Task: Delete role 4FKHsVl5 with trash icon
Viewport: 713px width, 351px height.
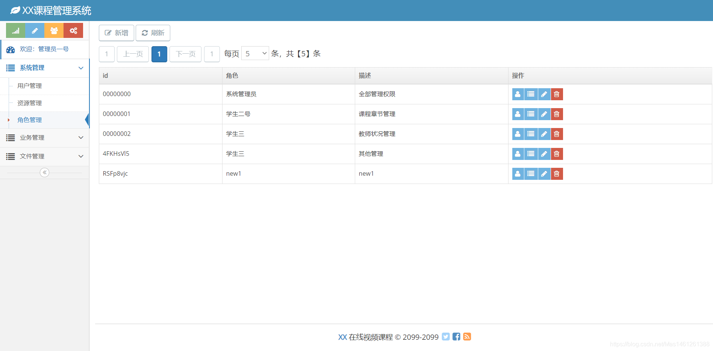Action: (557, 154)
